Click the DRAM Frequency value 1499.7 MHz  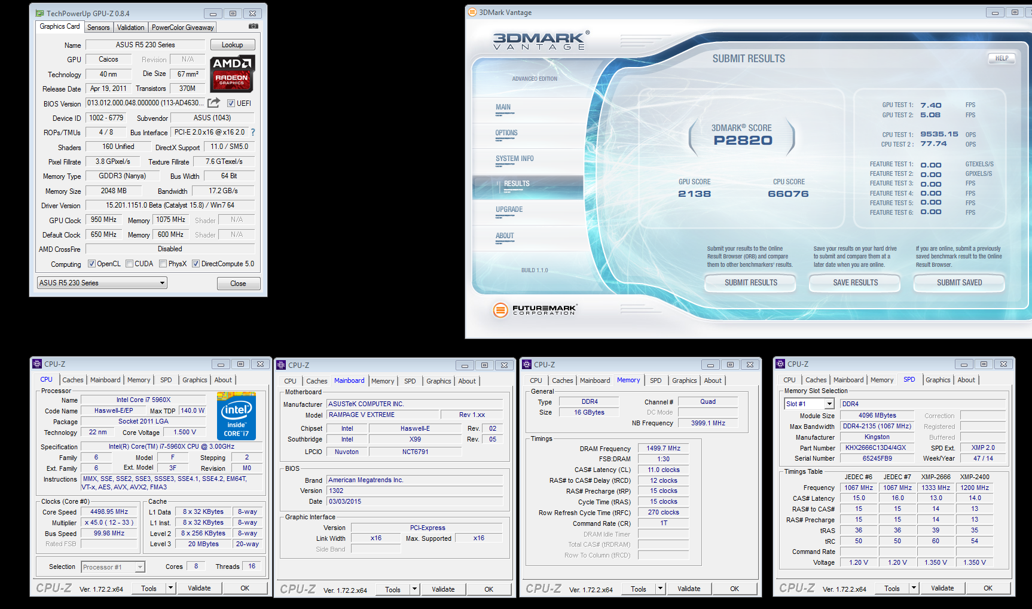(x=663, y=448)
